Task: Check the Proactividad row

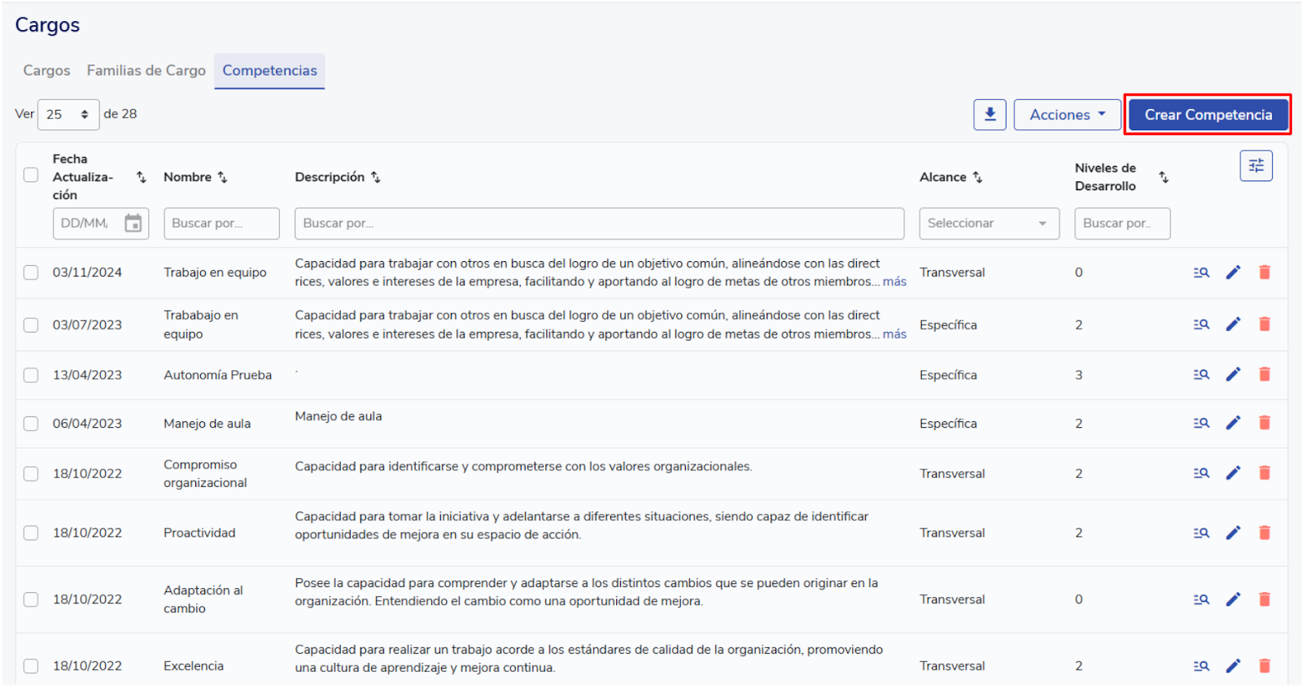Action: pos(31,533)
